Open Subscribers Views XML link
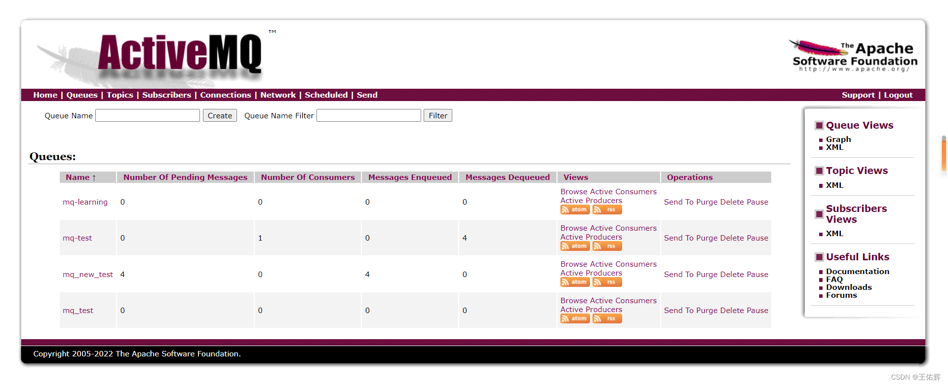948x385 pixels. tap(834, 234)
